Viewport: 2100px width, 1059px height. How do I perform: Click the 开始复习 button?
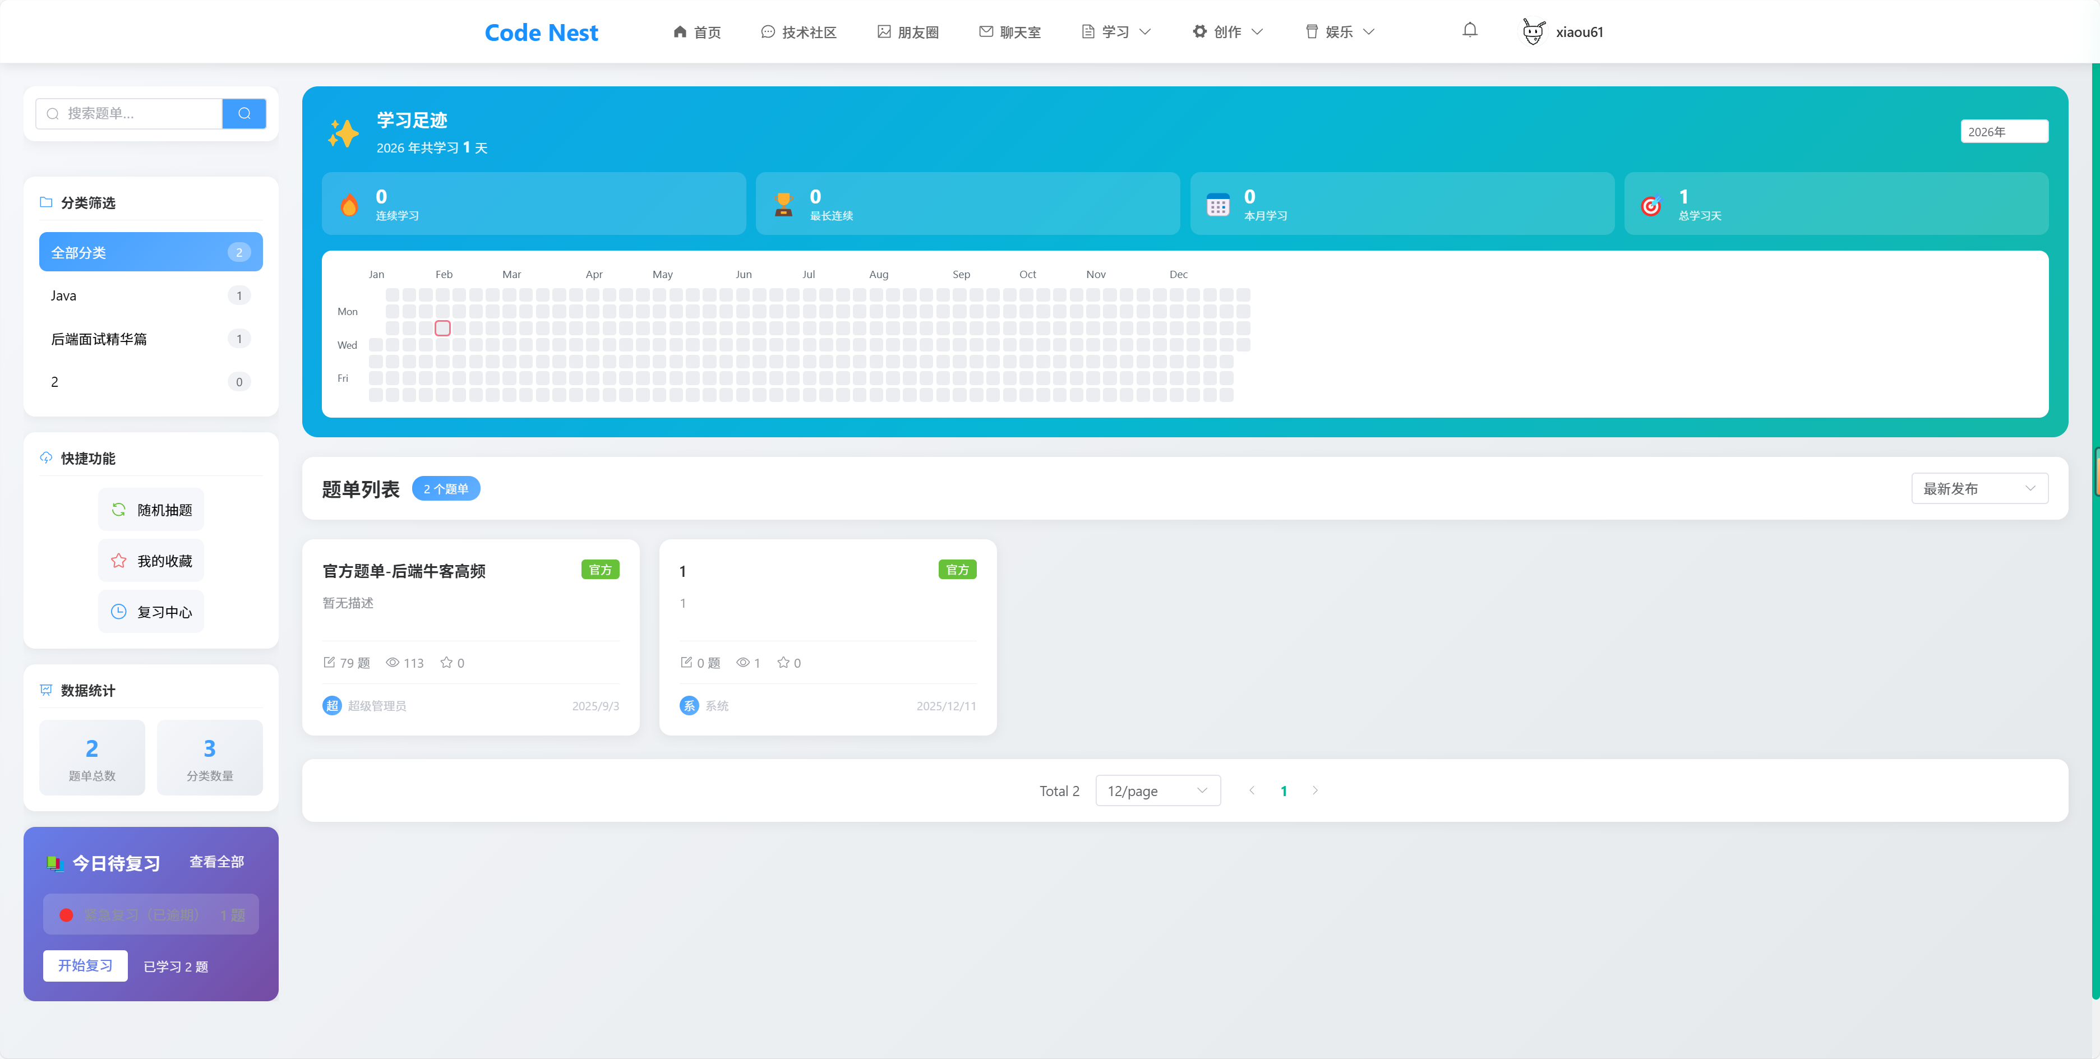85,965
